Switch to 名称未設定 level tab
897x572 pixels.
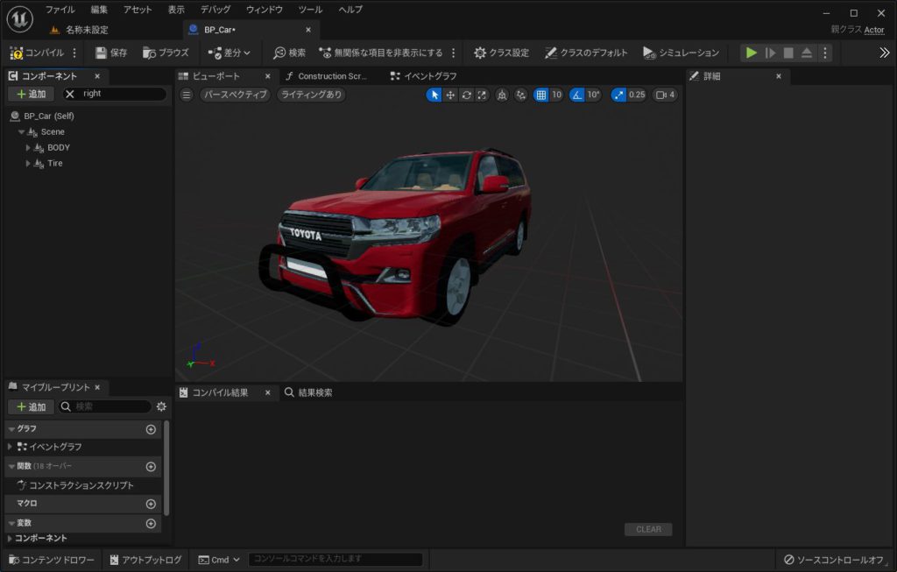coord(79,30)
